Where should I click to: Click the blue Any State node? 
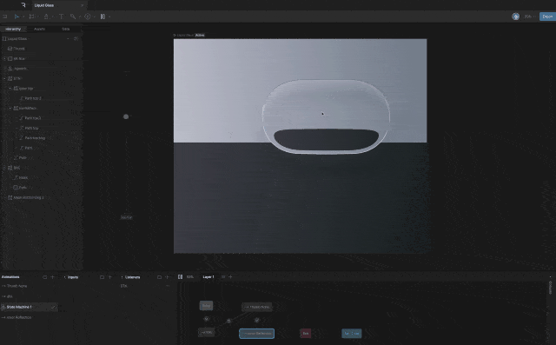(x=351, y=334)
